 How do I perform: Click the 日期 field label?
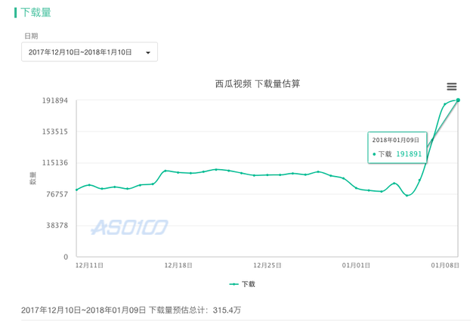[x=31, y=36]
